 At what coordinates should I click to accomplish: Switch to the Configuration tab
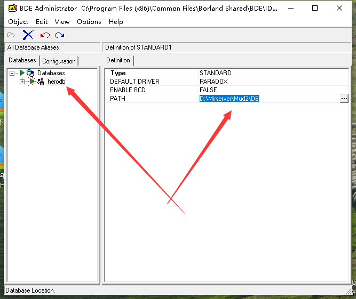[59, 61]
